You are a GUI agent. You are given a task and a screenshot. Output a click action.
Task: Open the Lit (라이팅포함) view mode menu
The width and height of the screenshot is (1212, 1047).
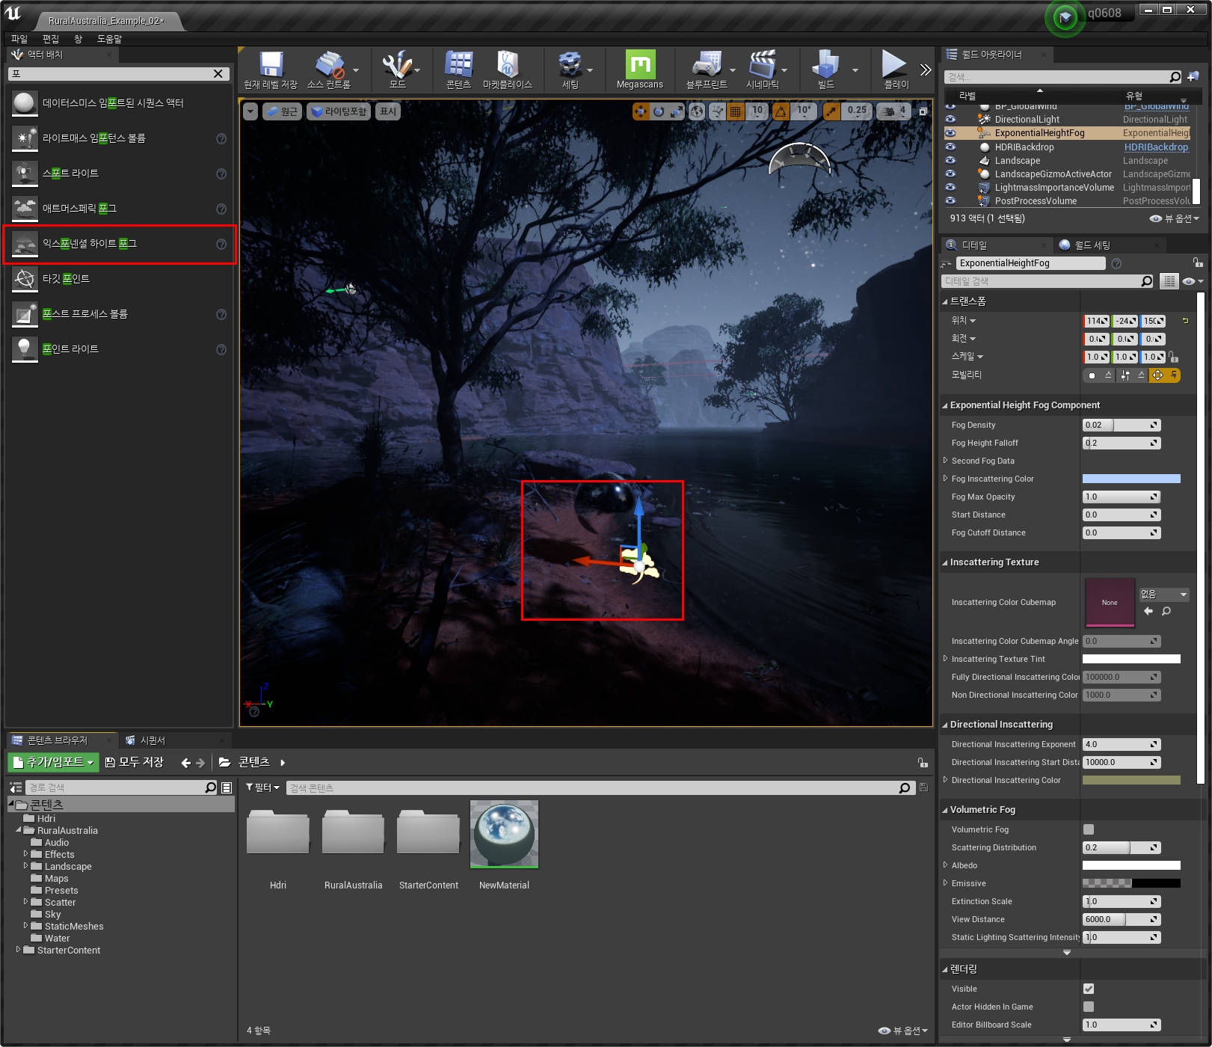click(339, 111)
